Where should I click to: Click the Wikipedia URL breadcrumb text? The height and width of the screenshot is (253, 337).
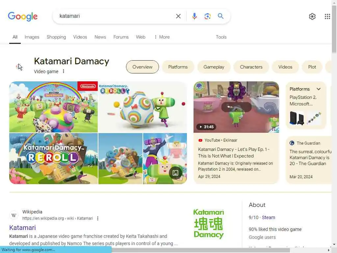tap(58, 218)
